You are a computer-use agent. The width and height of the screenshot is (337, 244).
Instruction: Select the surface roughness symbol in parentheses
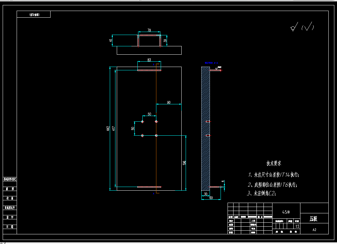click(x=308, y=27)
